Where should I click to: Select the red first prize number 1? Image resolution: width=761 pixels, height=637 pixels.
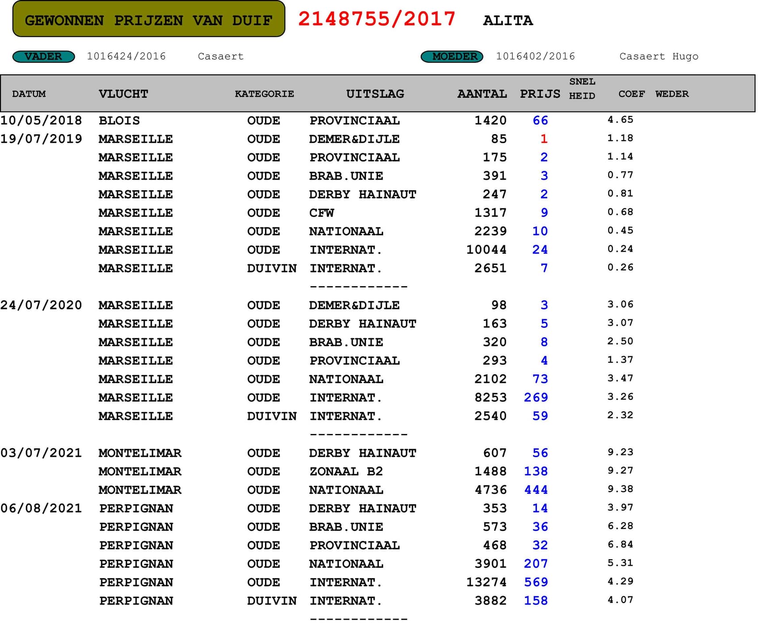point(544,139)
